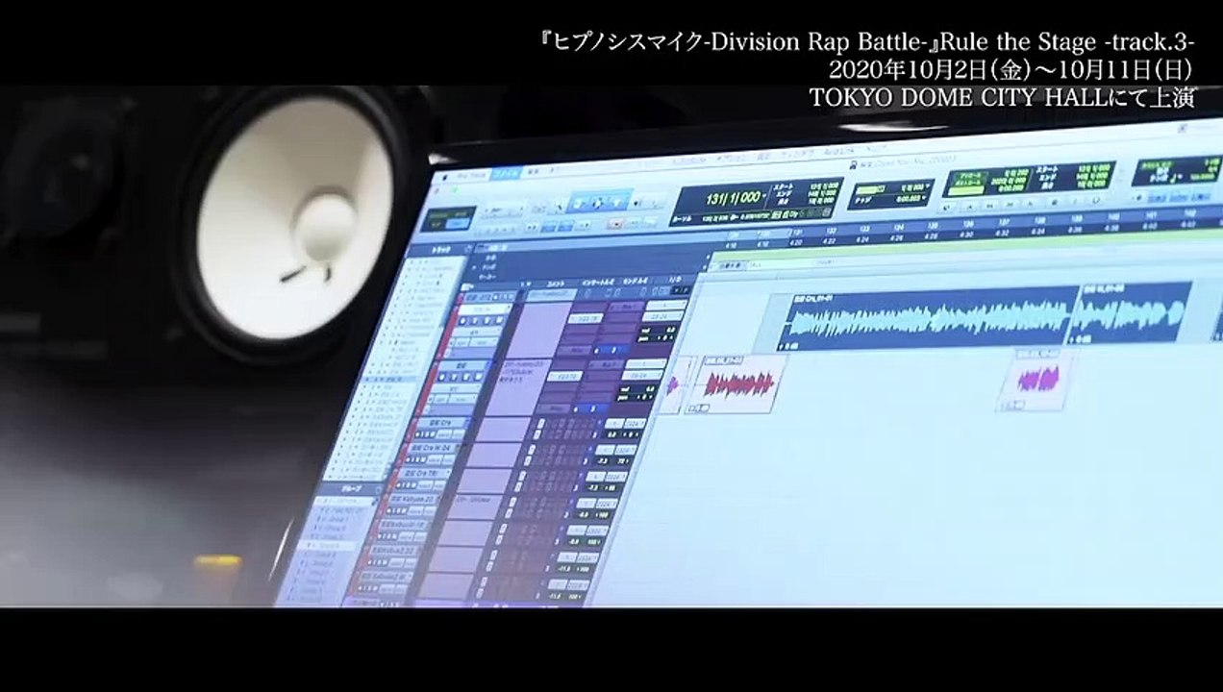Open the highlighted ファイル menu
The width and height of the screenshot is (1223, 692).
[506, 174]
